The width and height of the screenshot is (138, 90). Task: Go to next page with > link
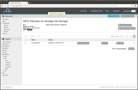36,36
